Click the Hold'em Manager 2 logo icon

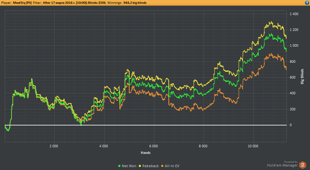(x=302, y=165)
